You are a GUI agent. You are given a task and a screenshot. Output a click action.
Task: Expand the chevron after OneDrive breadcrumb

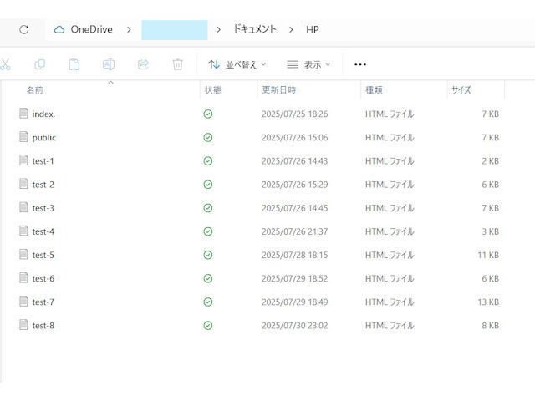point(129,29)
